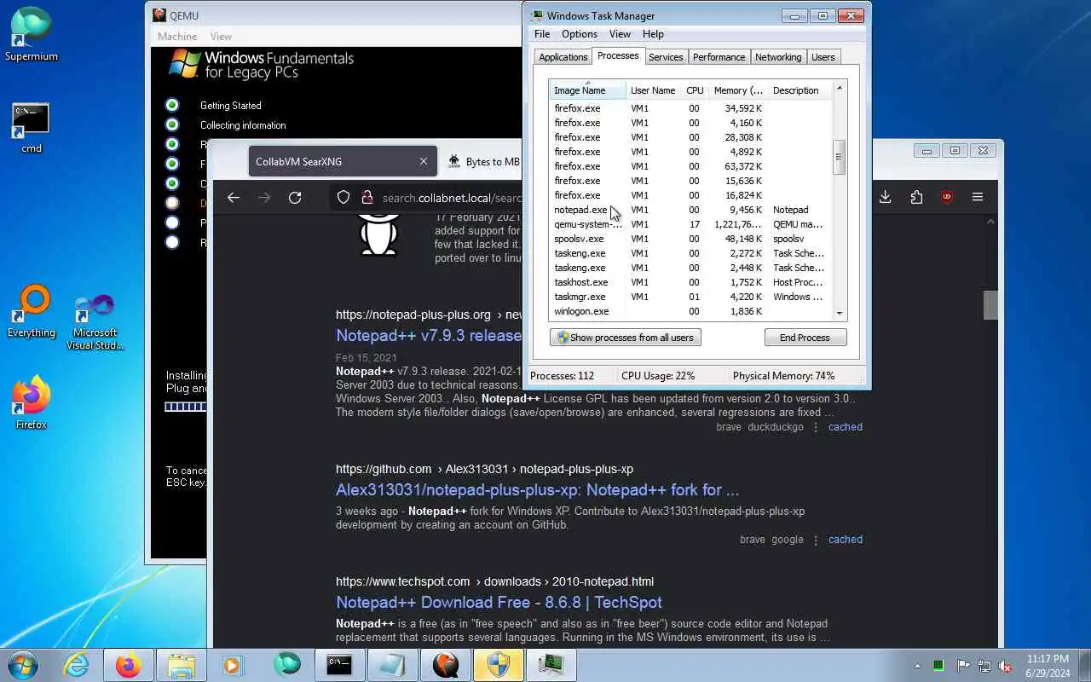This screenshot has height=682, width=1091.
Task: Open Firefox tracking protection shield icon
Action: click(343, 197)
